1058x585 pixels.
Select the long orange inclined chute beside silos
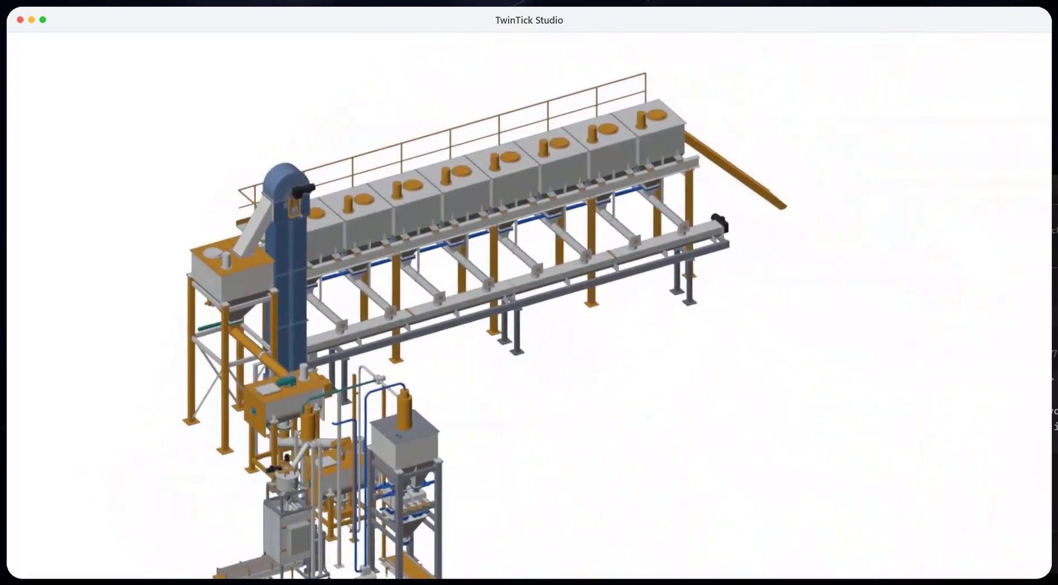coord(735,170)
